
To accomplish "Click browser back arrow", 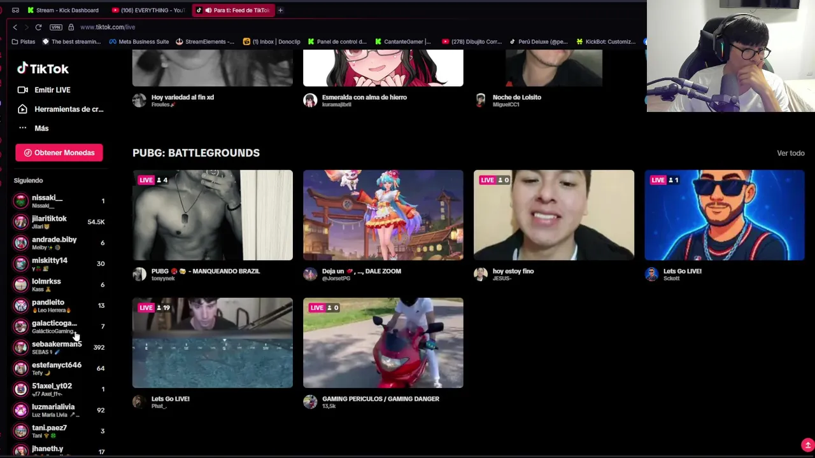I will click(x=15, y=27).
